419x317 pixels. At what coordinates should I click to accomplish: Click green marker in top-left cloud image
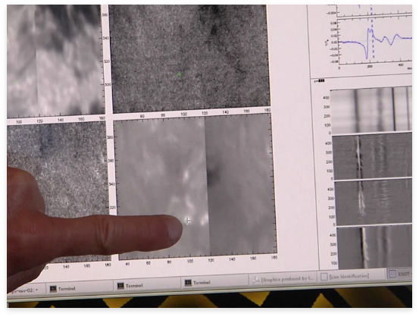15,83
